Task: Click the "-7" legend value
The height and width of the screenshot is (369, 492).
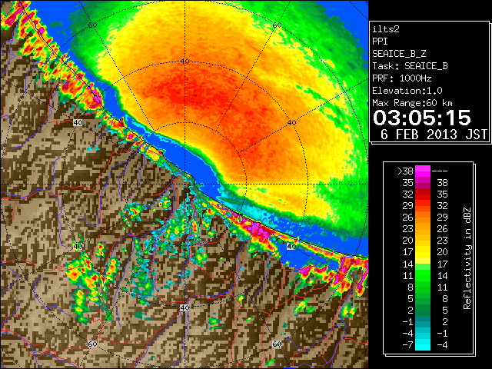Action: (407, 345)
